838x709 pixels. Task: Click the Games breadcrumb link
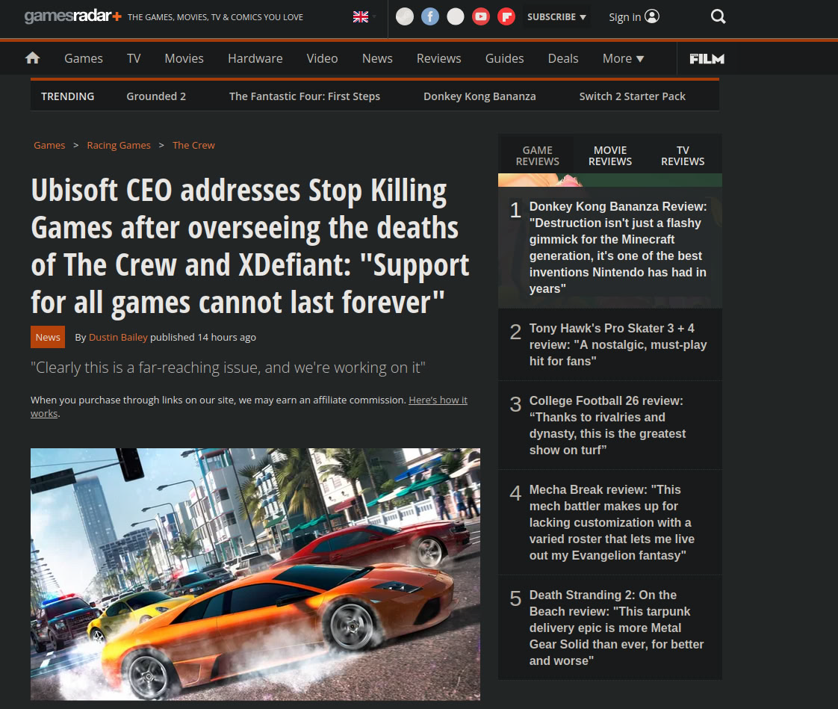pyautogui.click(x=49, y=146)
